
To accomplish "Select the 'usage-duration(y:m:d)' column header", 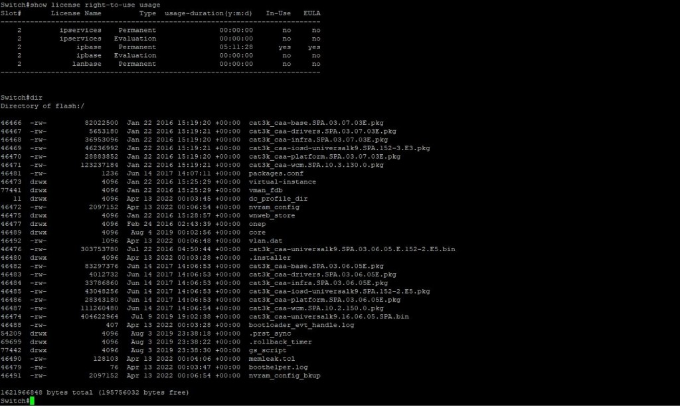I will tap(208, 13).
